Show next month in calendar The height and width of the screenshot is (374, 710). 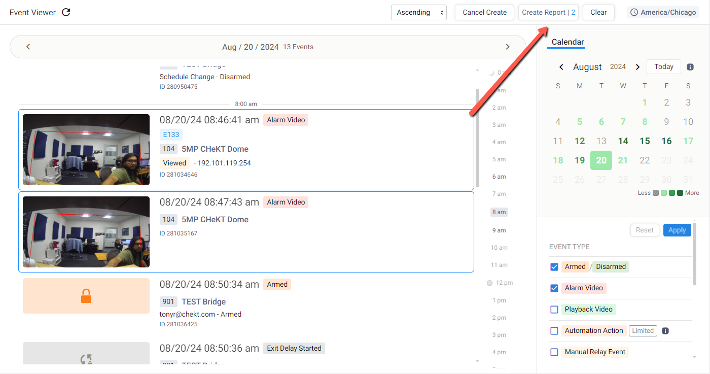pyautogui.click(x=638, y=67)
